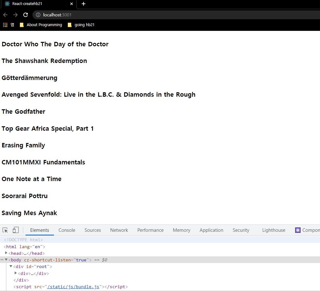Switch to the Console panel
Viewport: 320px width, 291px height.
[67, 230]
